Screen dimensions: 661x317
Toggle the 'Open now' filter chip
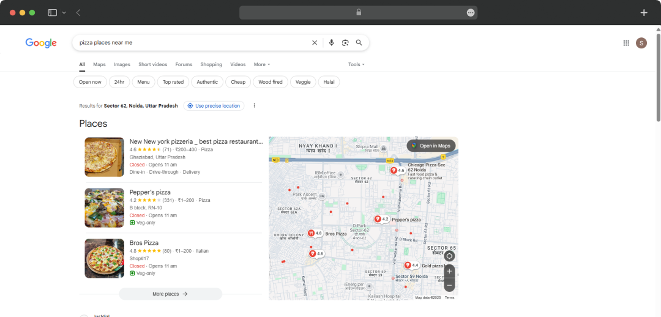pos(90,82)
